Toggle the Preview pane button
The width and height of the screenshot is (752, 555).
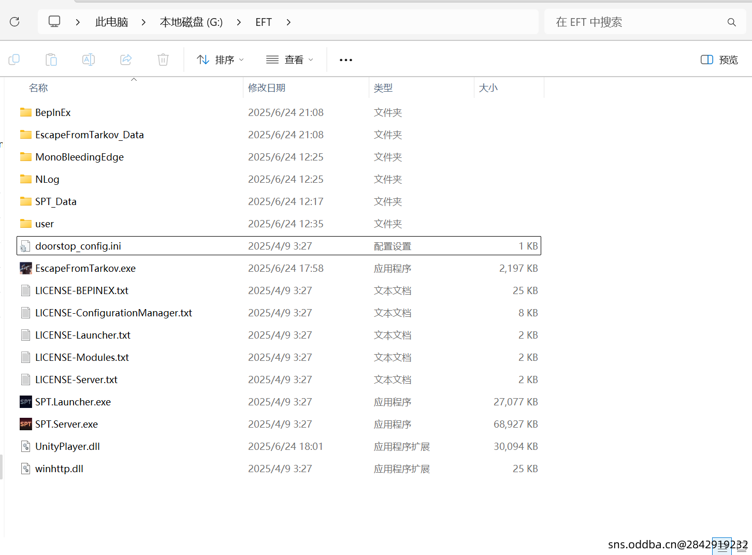pos(719,60)
